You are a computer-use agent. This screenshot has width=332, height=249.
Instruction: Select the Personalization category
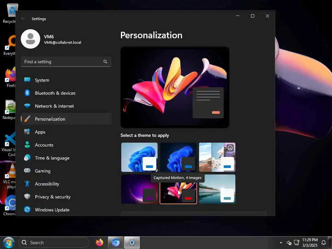[66, 119]
